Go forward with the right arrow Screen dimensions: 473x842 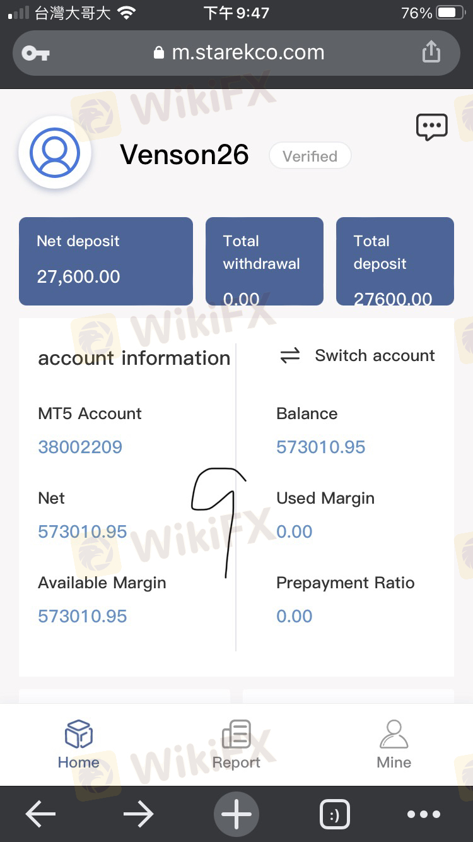139,814
